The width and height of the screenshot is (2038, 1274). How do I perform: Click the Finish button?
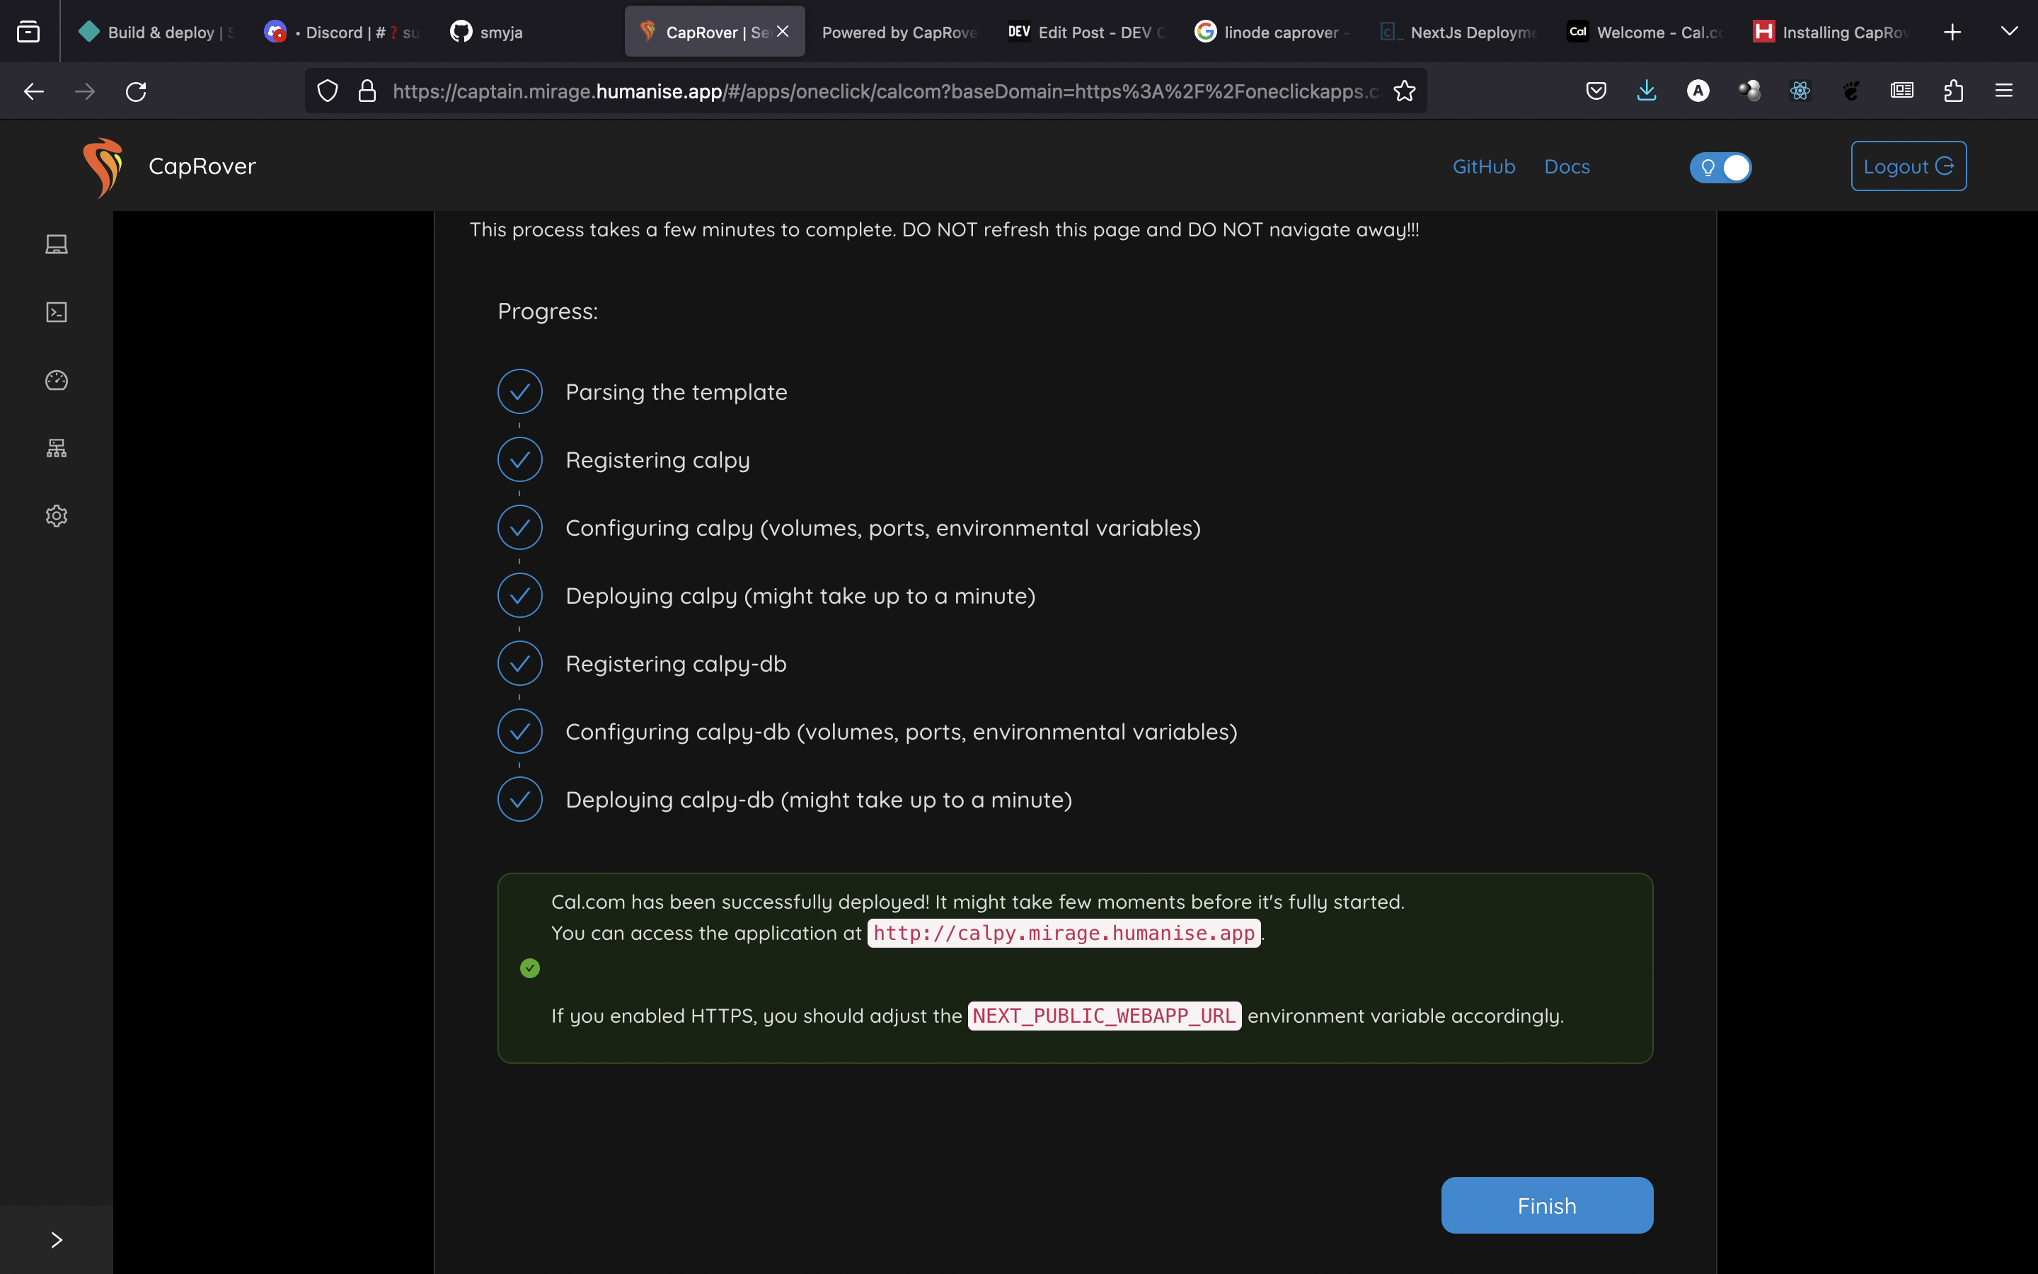coord(1546,1206)
